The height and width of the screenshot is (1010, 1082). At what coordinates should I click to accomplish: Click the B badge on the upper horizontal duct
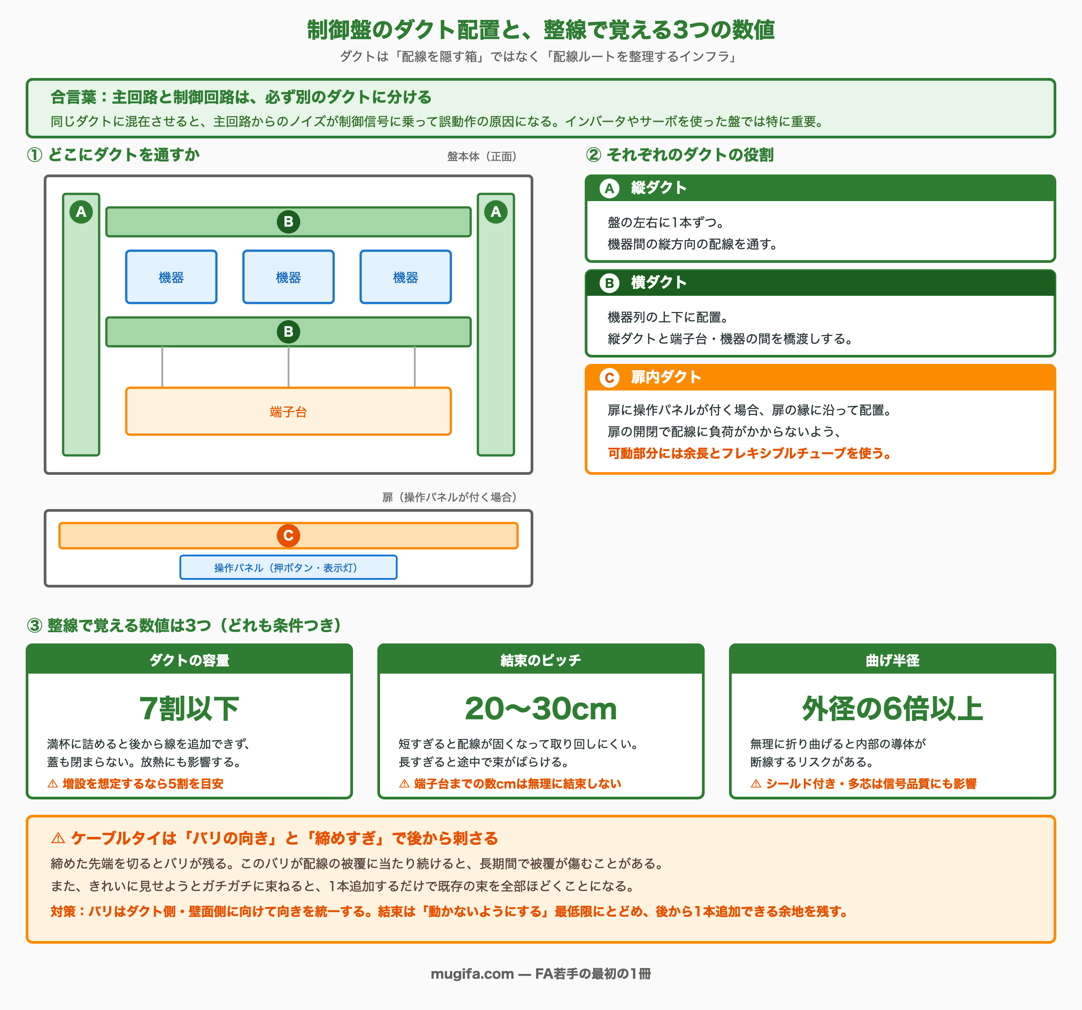289,221
